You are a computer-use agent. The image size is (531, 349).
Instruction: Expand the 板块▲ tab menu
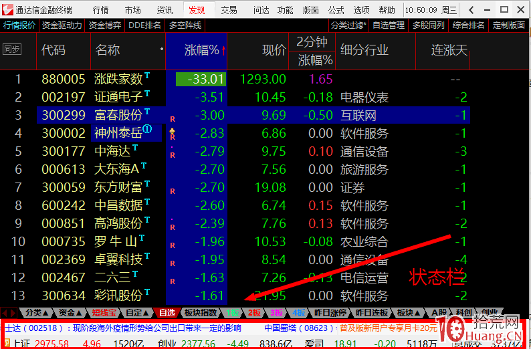click(409, 312)
